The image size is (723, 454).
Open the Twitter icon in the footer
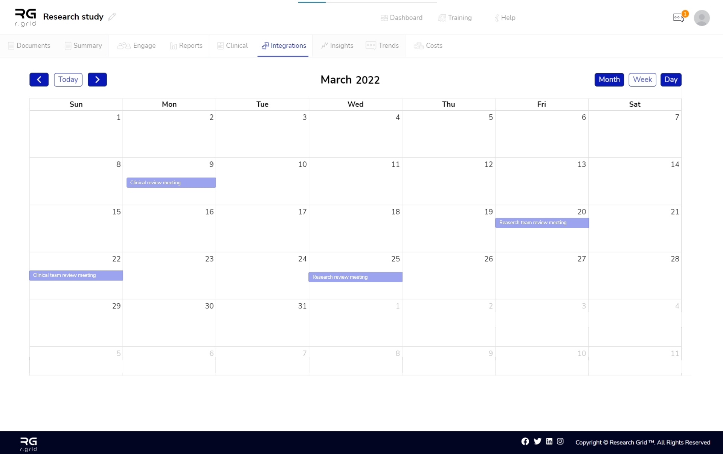point(537,442)
